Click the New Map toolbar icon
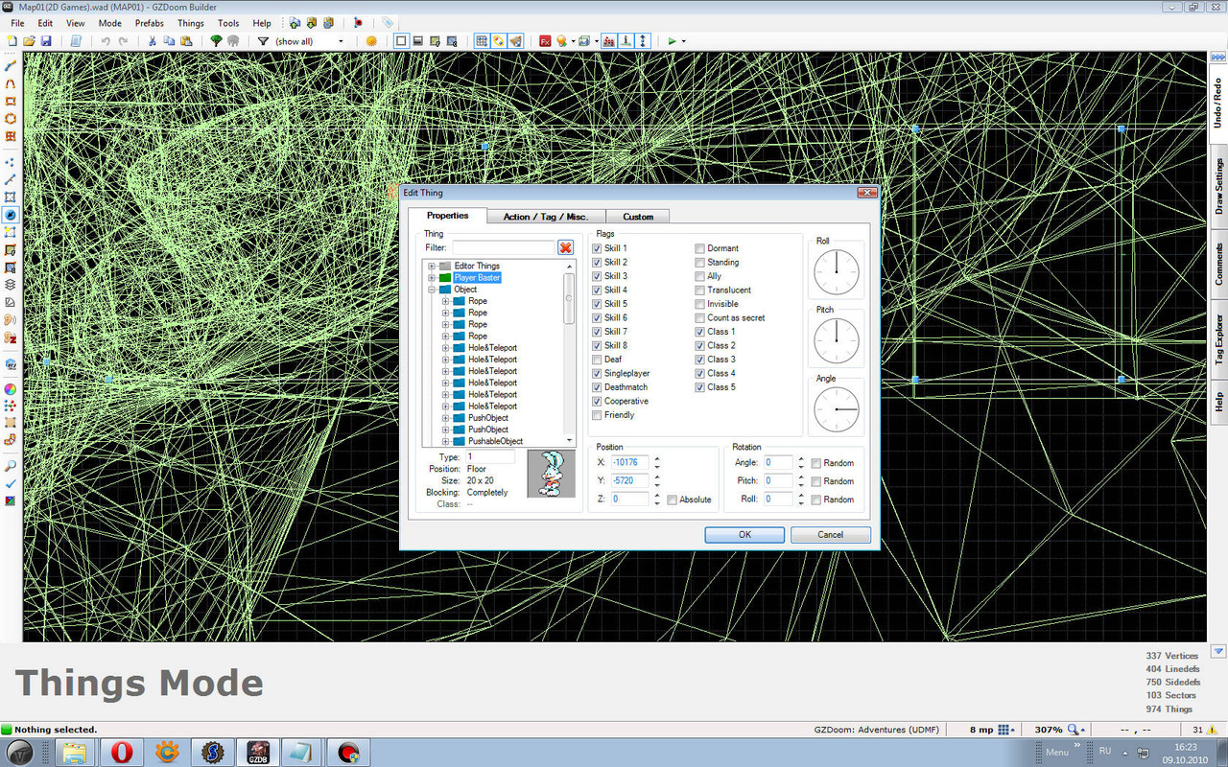This screenshot has height=767, width=1228. (12, 41)
